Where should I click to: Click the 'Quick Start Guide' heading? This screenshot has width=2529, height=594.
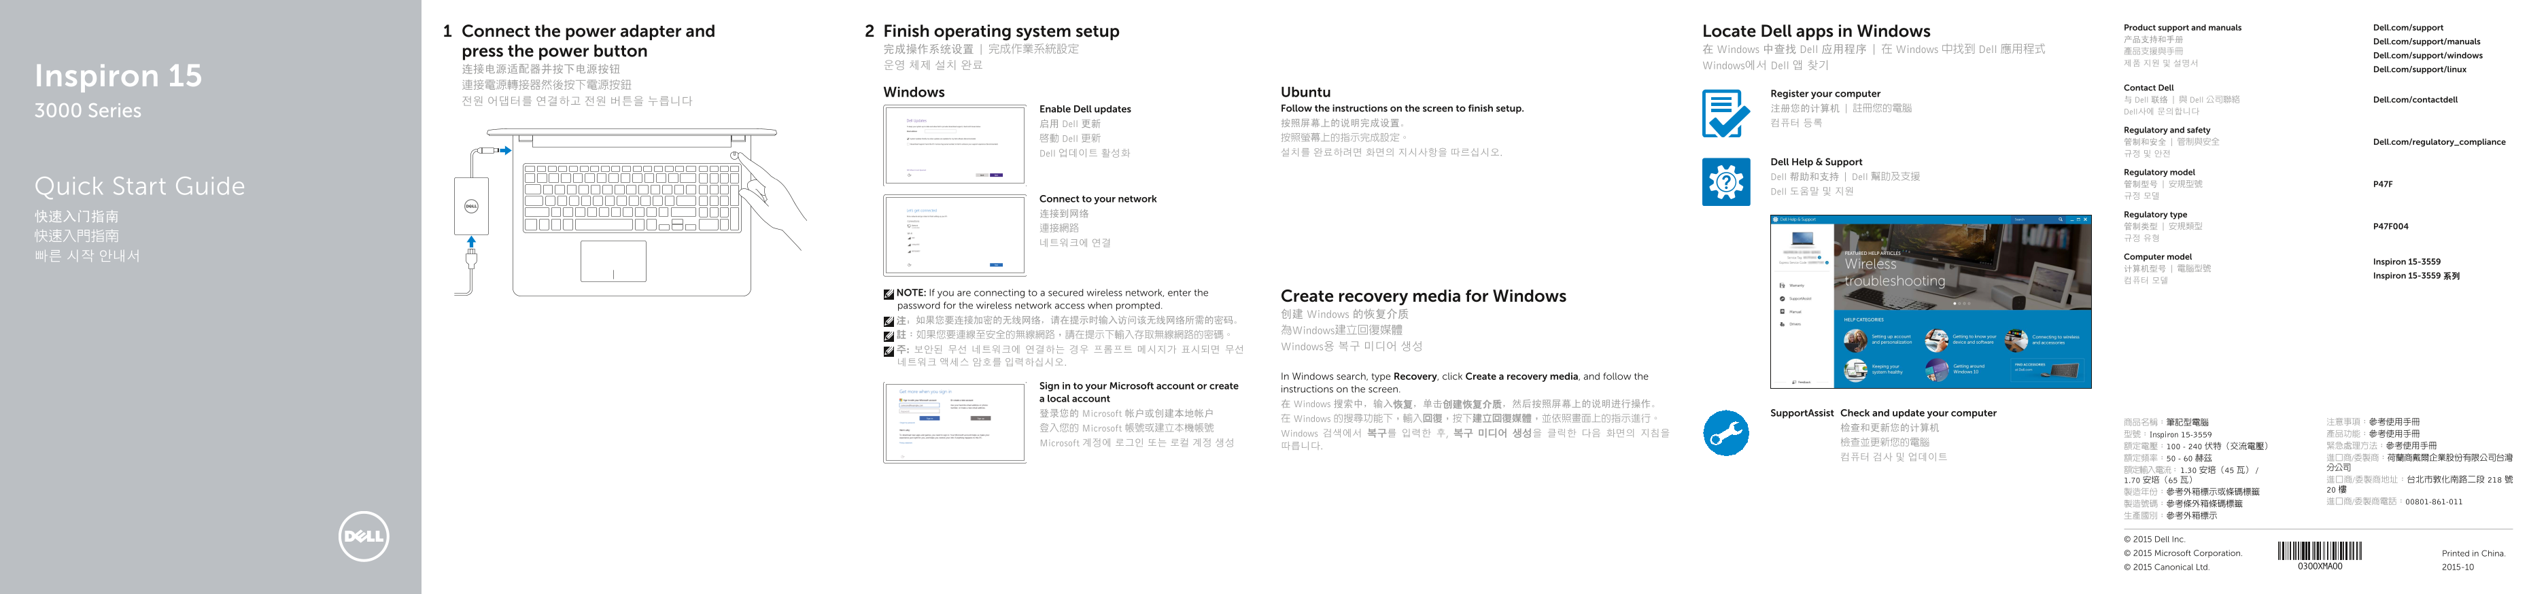139,186
